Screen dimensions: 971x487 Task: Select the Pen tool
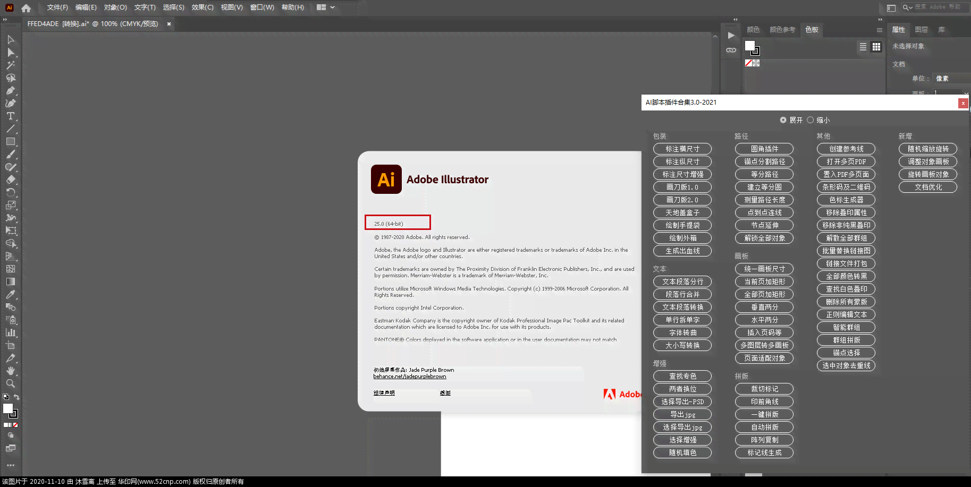click(x=11, y=91)
